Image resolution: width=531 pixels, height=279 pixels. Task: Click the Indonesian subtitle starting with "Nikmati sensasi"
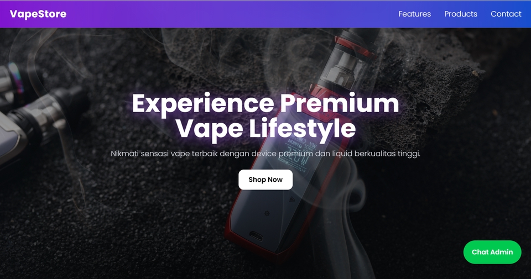pyautogui.click(x=265, y=154)
